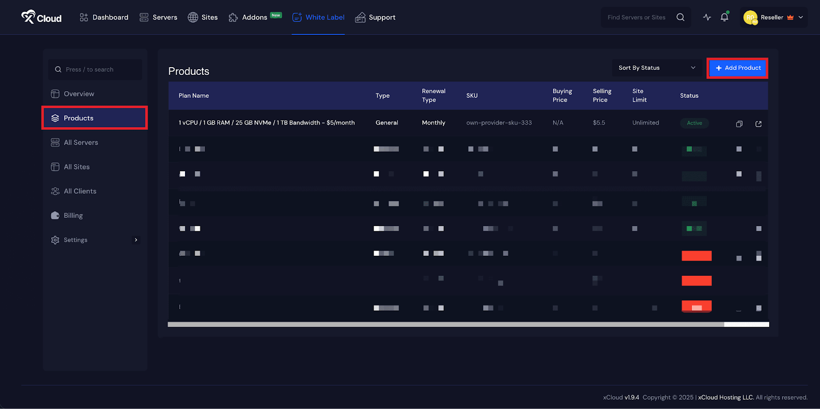Viewport: 820px width, 409px height.
Task: Switch to the Servers menu item
Action: 158,17
